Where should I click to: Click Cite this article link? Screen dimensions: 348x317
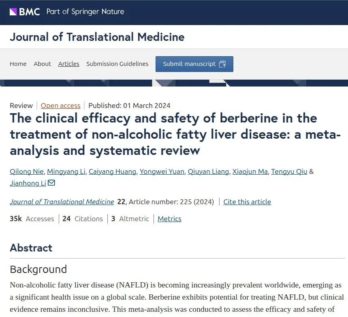click(247, 202)
